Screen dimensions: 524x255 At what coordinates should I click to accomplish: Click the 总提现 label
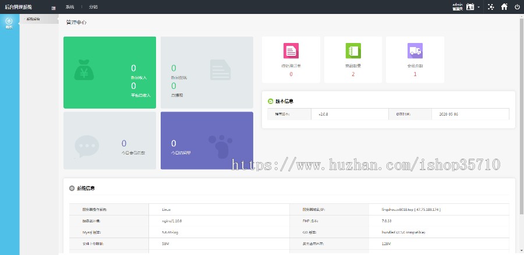(x=177, y=95)
